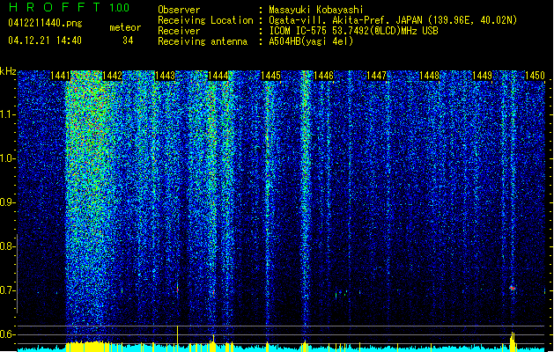Click the Ogata-vill. Akita-Pref. JAPAN location text
The height and width of the screenshot is (352, 554).
click(393, 20)
